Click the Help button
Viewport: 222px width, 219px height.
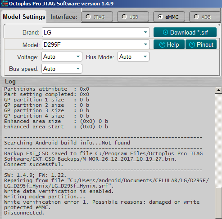pyautogui.click(x=169, y=44)
